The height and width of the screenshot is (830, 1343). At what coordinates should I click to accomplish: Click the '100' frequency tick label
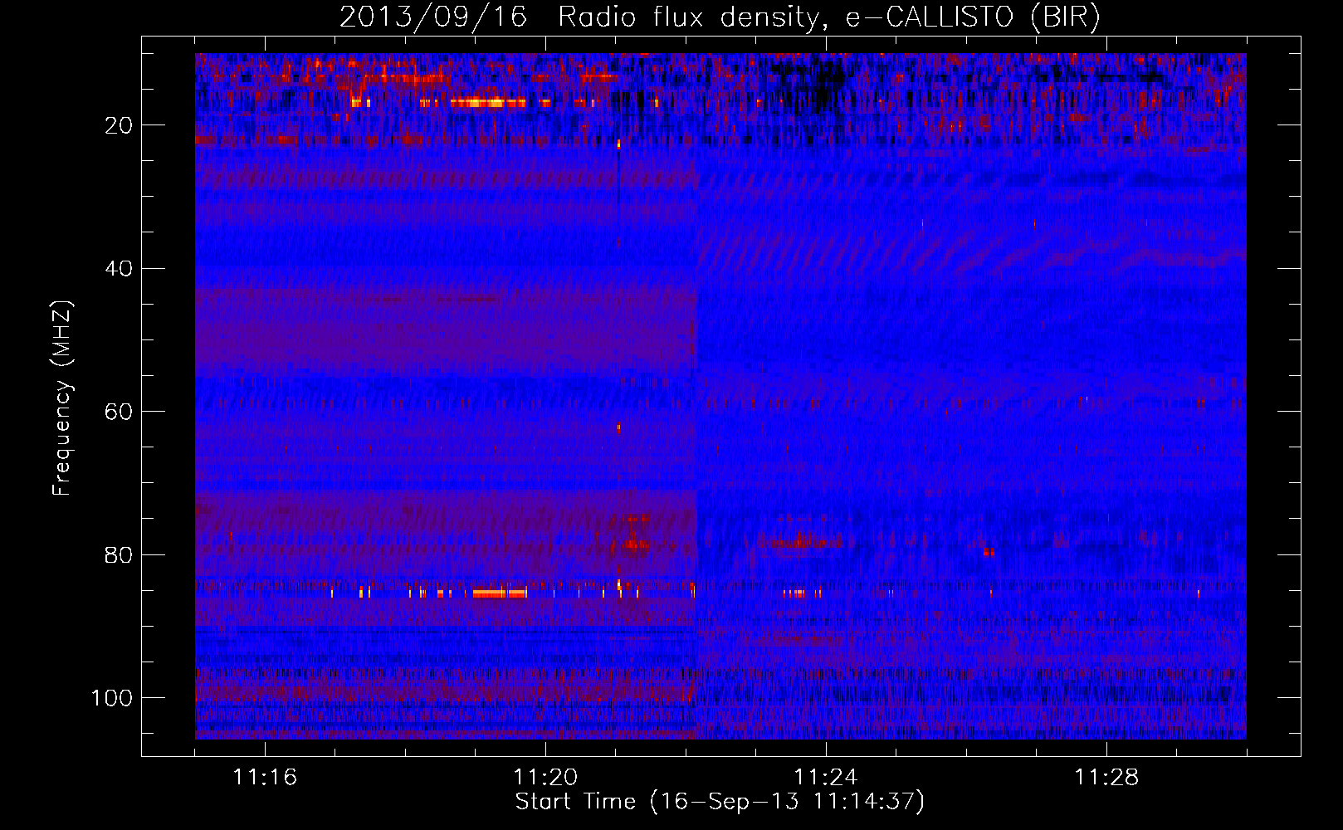pos(112,698)
